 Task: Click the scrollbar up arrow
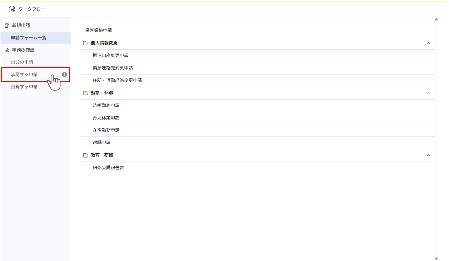coord(436,19)
